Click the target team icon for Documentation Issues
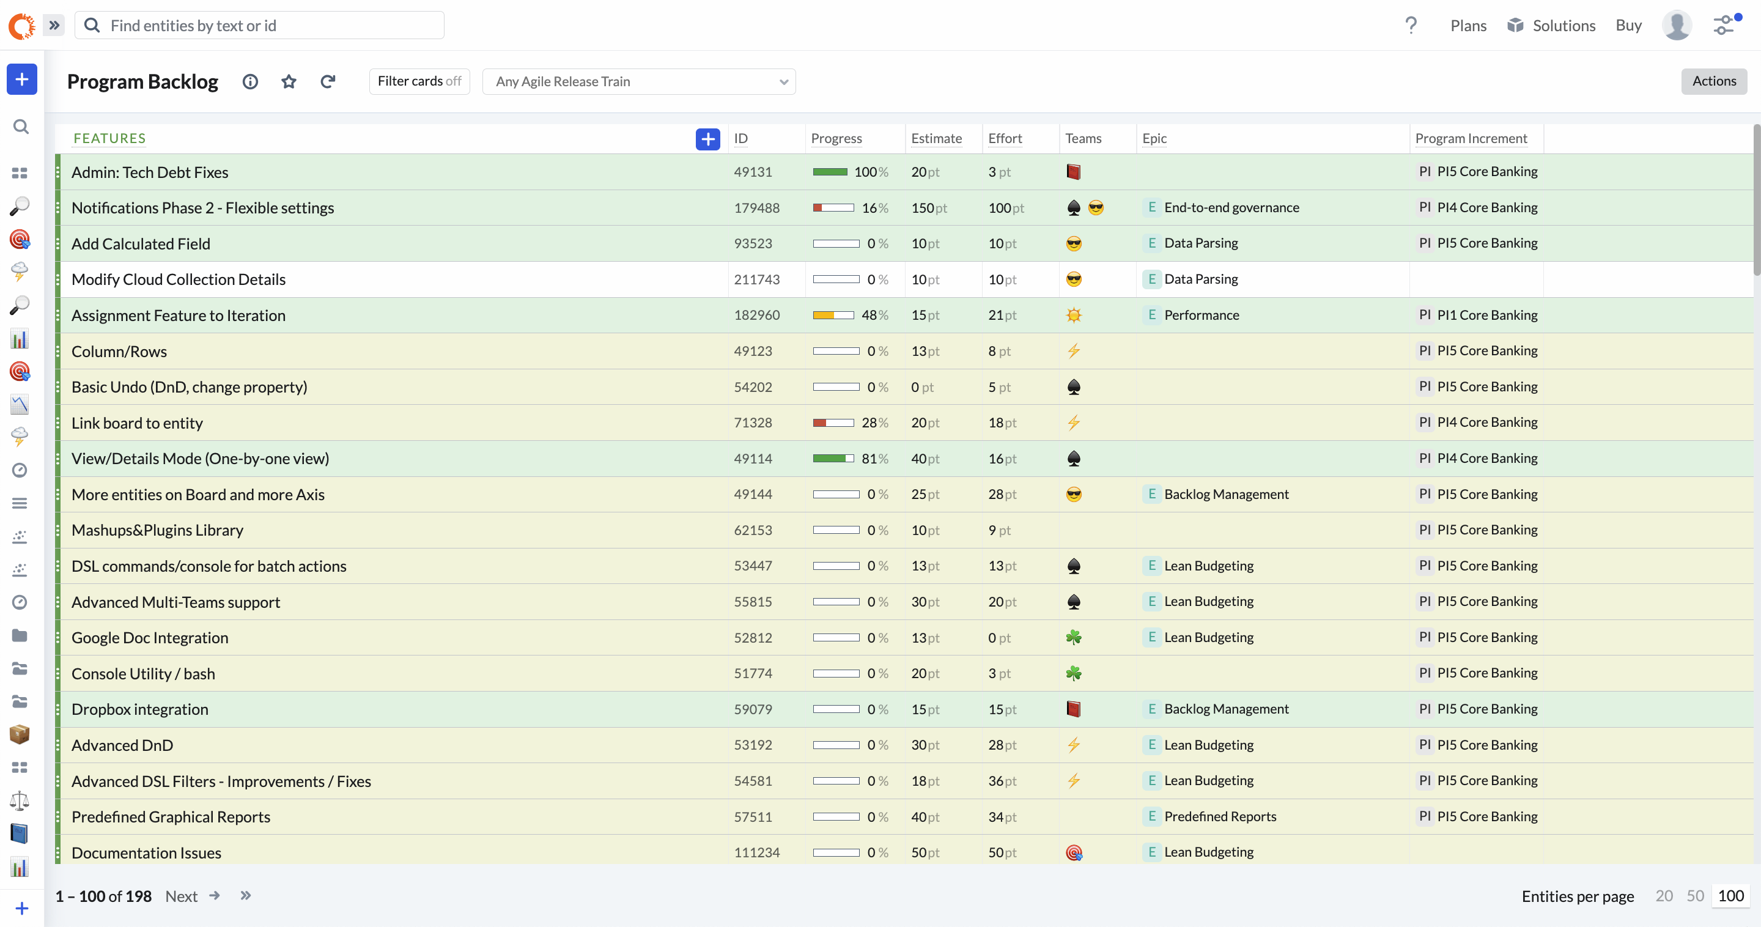 [1073, 852]
